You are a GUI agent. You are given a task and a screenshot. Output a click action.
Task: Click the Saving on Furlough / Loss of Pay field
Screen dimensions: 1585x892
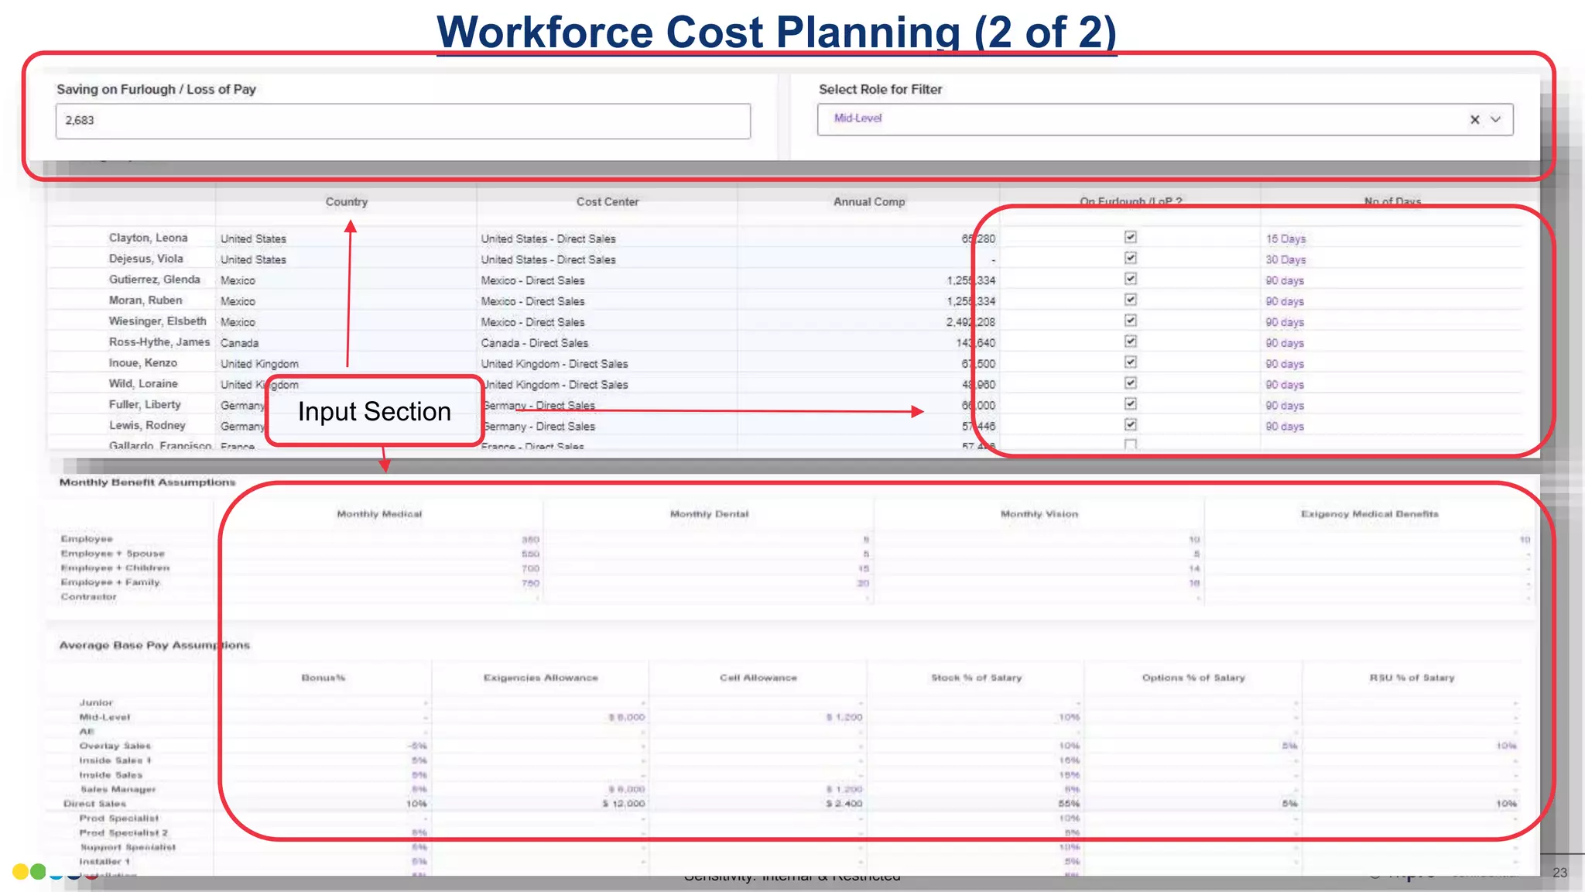click(x=402, y=121)
